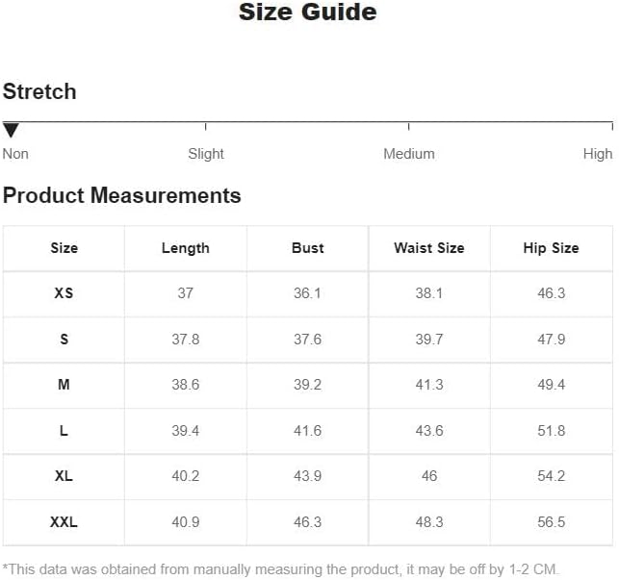Click the L size row label

[x=64, y=431]
